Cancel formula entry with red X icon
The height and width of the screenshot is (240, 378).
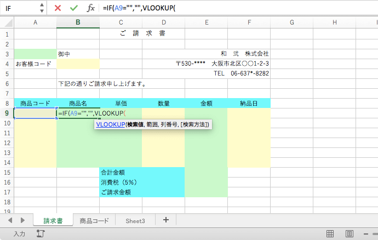[x=58, y=8]
